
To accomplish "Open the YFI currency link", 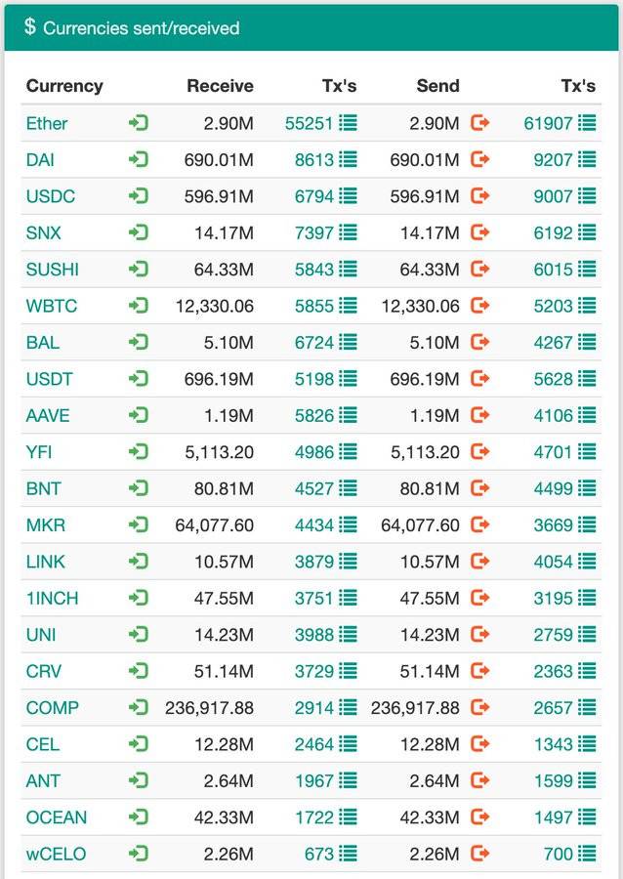I will pyautogui.click(x=40, y=451).
